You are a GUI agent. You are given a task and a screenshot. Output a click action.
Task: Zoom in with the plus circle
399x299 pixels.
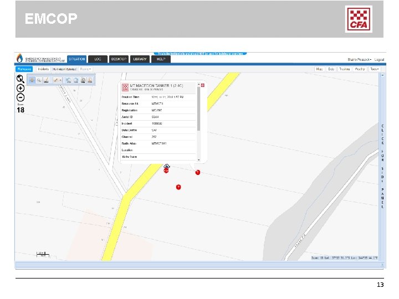point(21,88)
